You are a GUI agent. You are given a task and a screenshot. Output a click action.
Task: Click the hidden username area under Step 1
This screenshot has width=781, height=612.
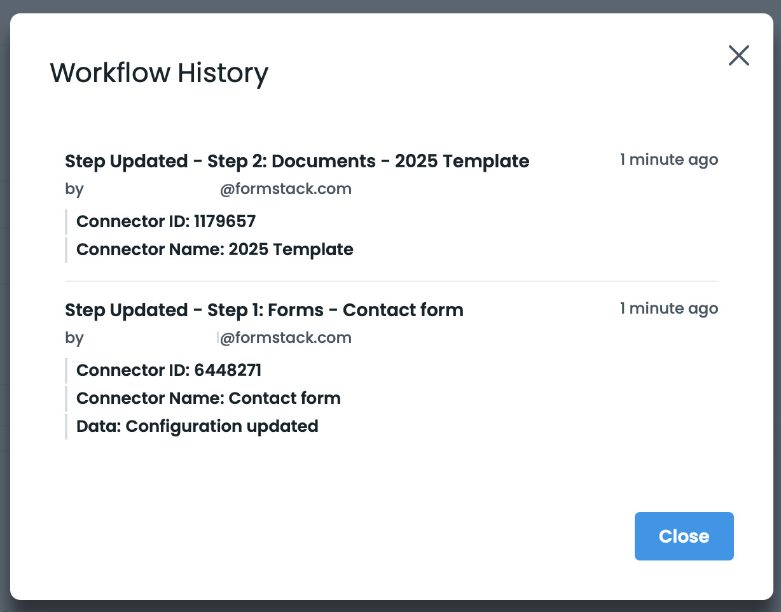tap(151, 338)
